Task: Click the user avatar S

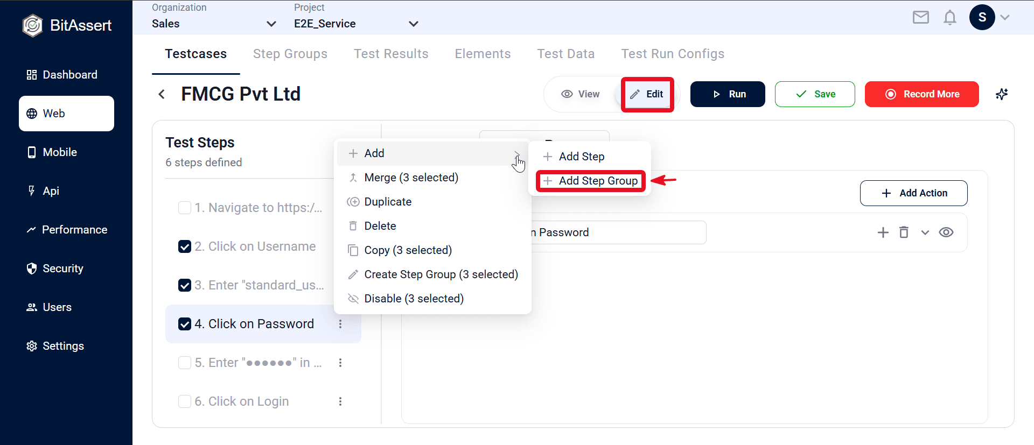Action: click(982, 17)
